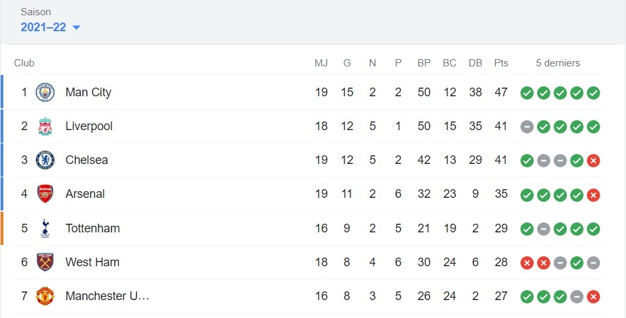Click the Tottenham club crest
The width and height of the screenshot is (626, 318).
click(45, 228)
